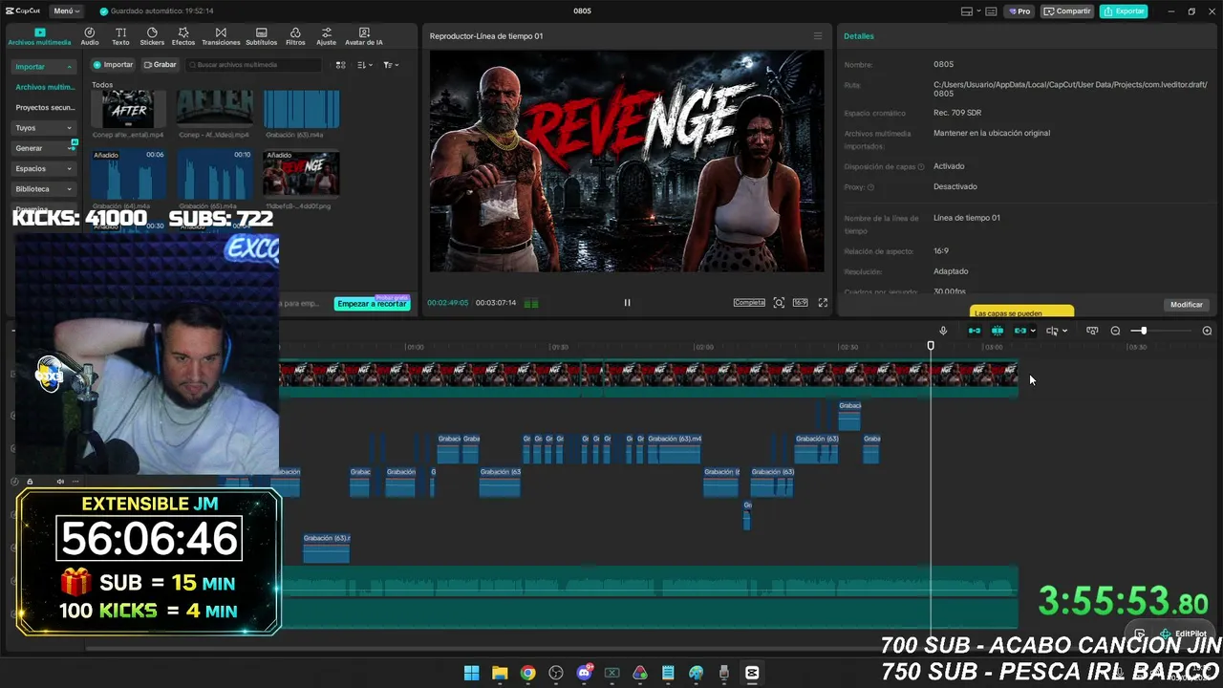
Task: Expand the Espacios sidebar section
Action: (x=44, y=168)
